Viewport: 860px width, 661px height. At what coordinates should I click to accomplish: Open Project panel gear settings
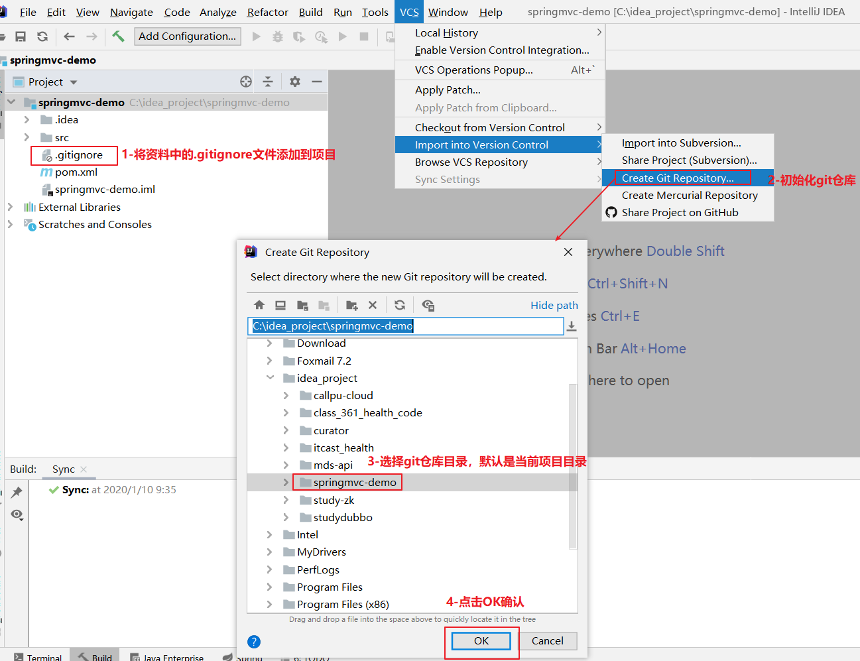pos(295,82)
